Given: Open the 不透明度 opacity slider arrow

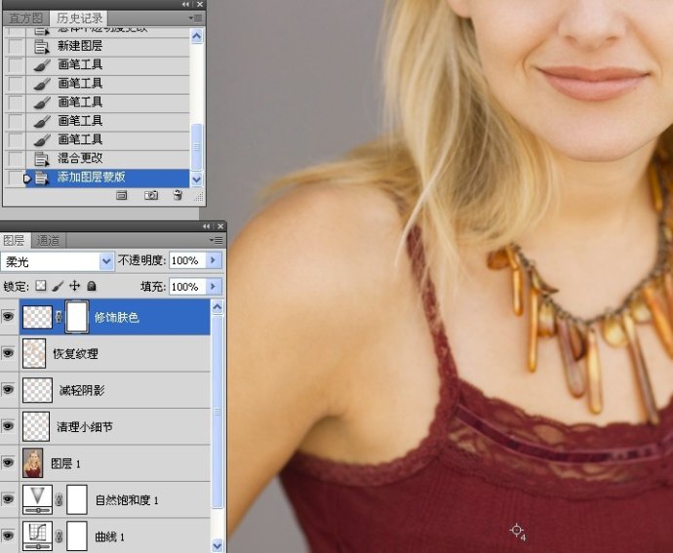Looking at the screenshot, I should pyautogui.click(x=214, y=260).
